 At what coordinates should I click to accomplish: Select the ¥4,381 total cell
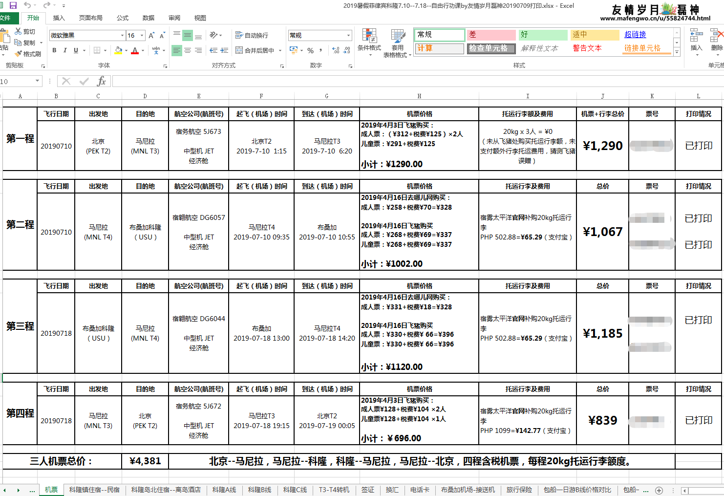(x=145, y=461)
